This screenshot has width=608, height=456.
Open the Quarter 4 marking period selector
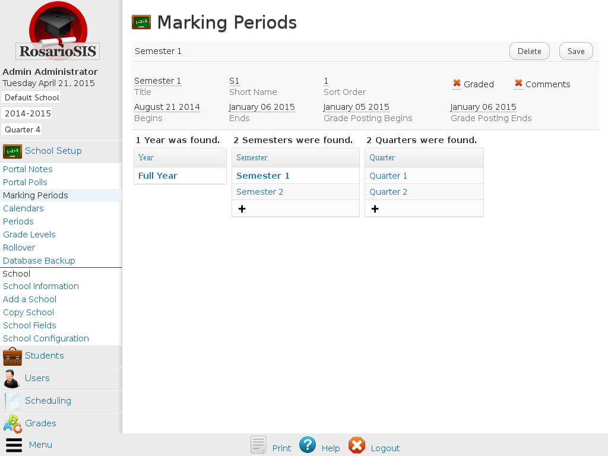point(23,129)
